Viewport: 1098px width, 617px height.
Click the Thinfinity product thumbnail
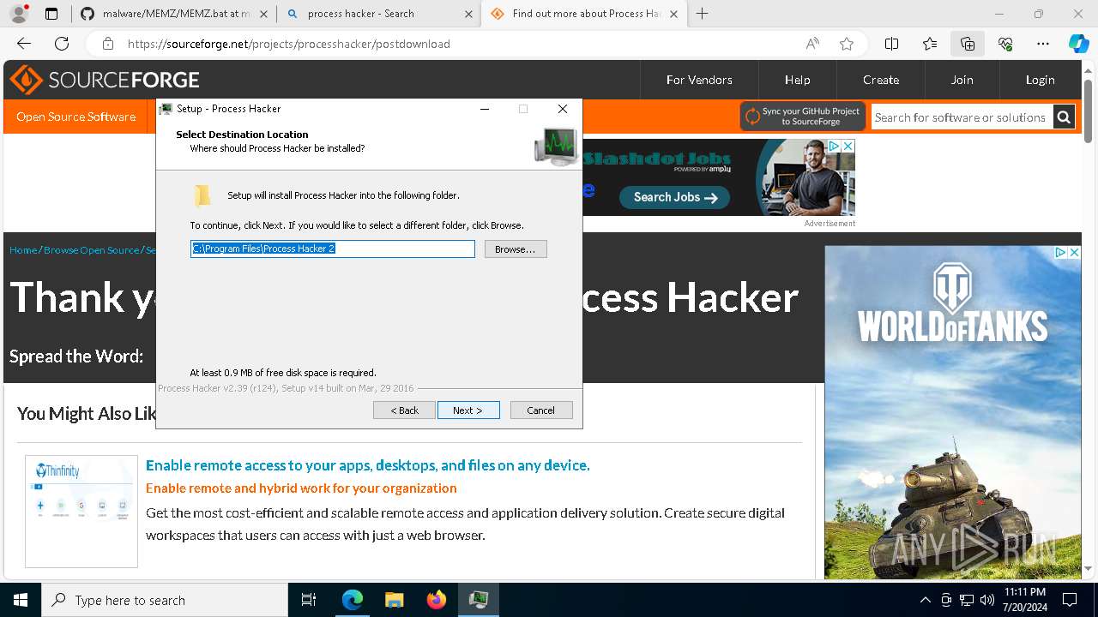point(81,512)
